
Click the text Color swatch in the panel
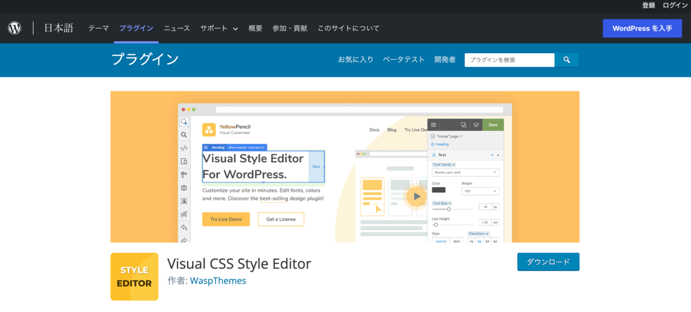click(438, 190)
